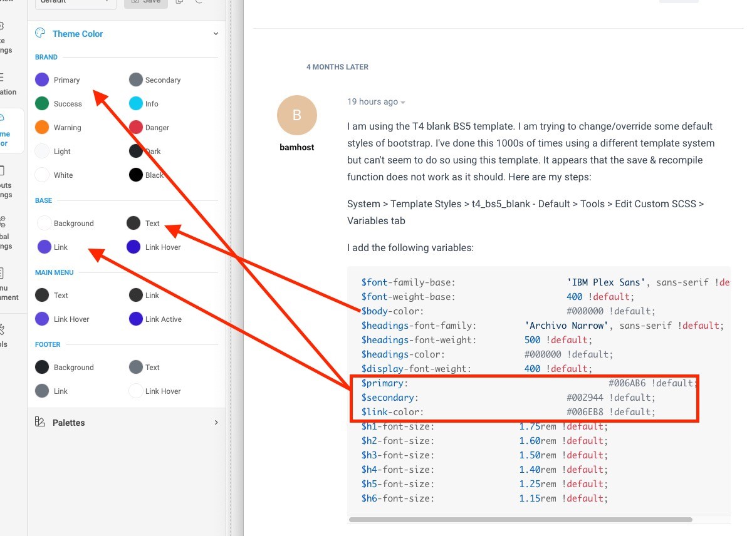
Task: Click the Footer Link color swatch
Action: tap(42, 390)
